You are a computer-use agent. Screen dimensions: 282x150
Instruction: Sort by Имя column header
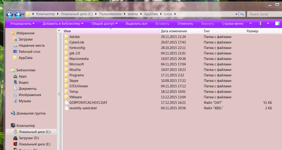(111, 31)
